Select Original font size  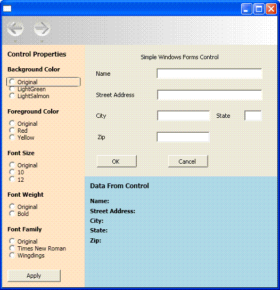pos(23,165)
